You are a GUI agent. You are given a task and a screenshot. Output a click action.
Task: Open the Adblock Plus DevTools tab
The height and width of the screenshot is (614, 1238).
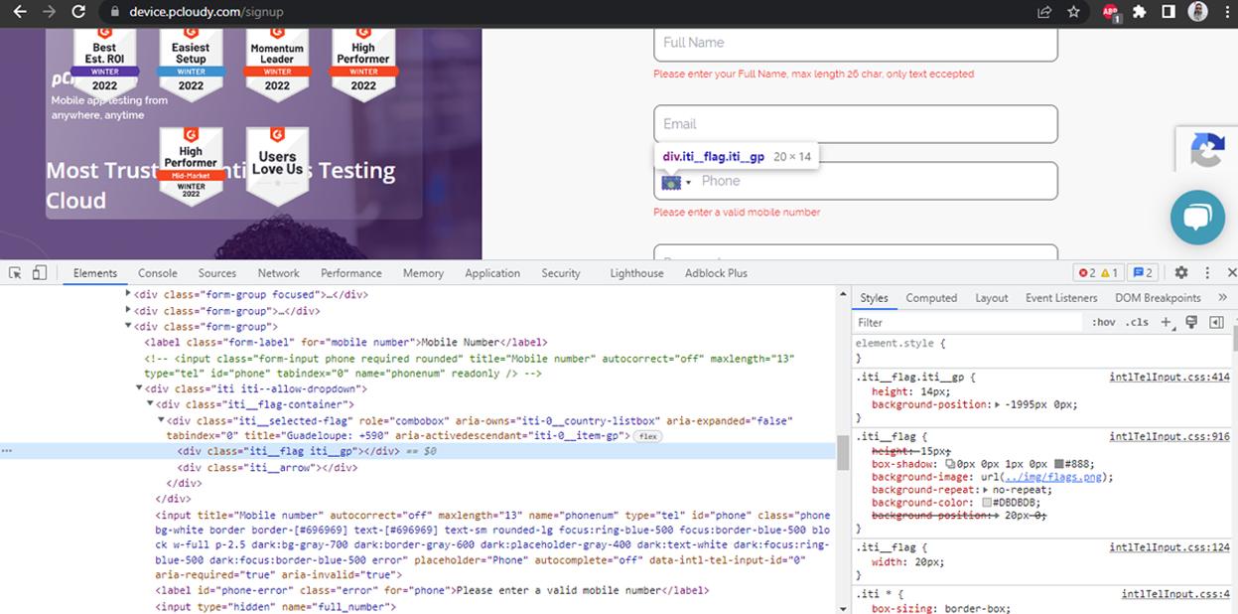[716, 272]
